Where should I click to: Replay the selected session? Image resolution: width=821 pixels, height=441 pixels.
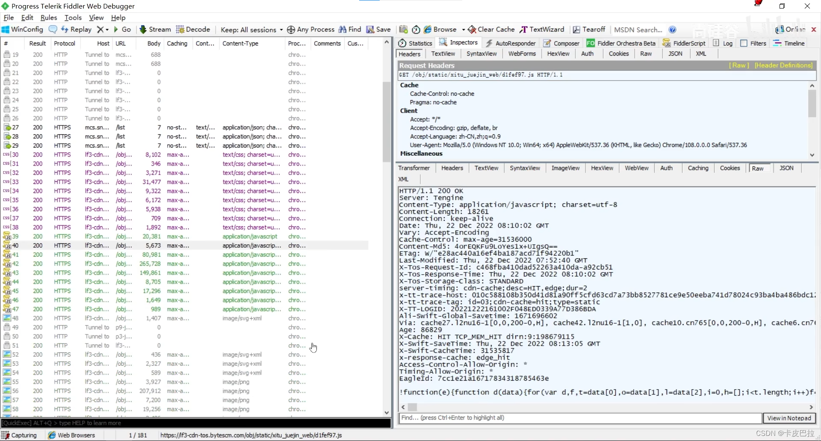pyautogui.click(x=76, y=30)
